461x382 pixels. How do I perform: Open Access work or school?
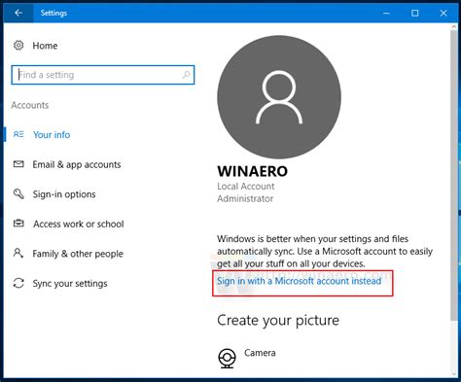tap(79, 224)
